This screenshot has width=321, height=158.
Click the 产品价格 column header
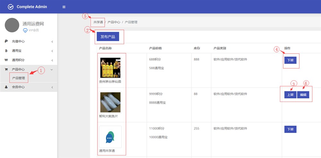point(155,48)
